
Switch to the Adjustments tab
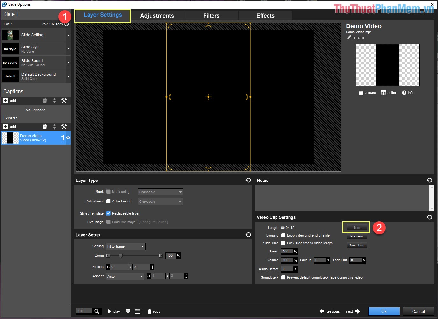click(157, 15)
